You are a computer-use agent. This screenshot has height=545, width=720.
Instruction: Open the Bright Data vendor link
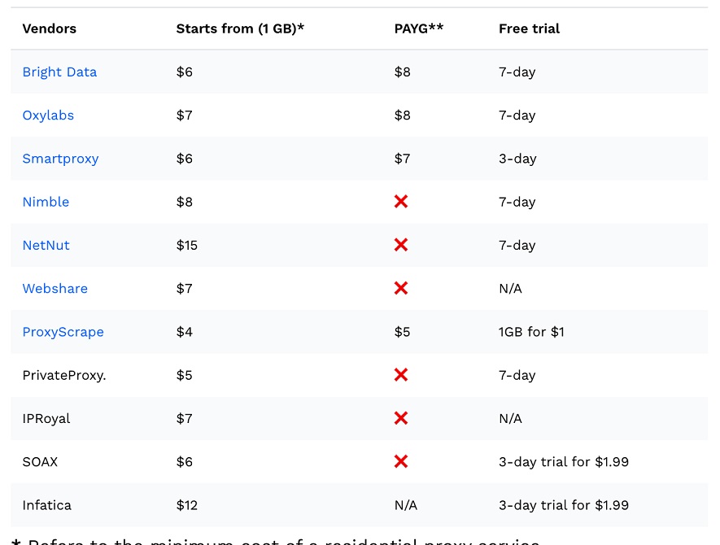pos(59,72)
